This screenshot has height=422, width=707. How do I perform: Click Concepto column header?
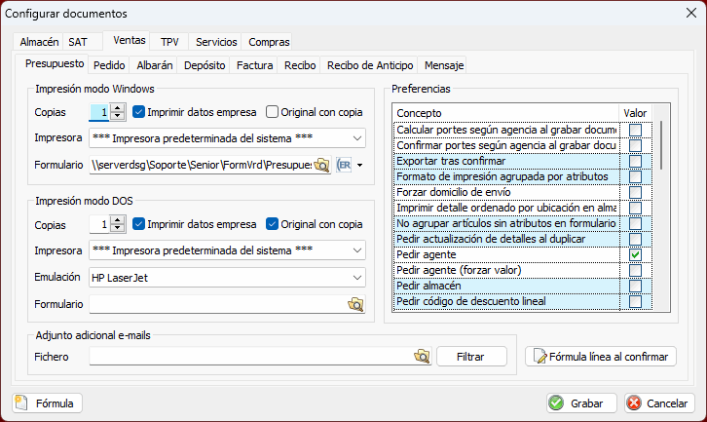click(x=505, y=113)
